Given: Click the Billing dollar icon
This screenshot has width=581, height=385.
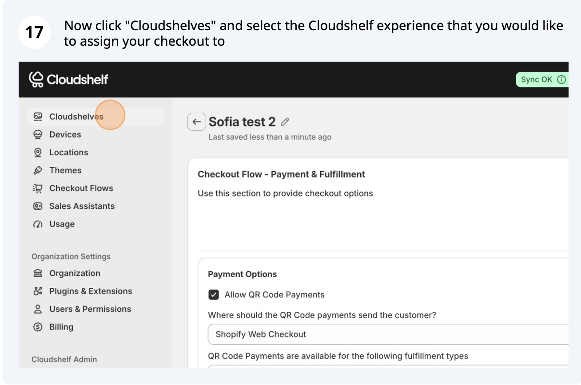Looking at the screenshot, I should [38, 327].
